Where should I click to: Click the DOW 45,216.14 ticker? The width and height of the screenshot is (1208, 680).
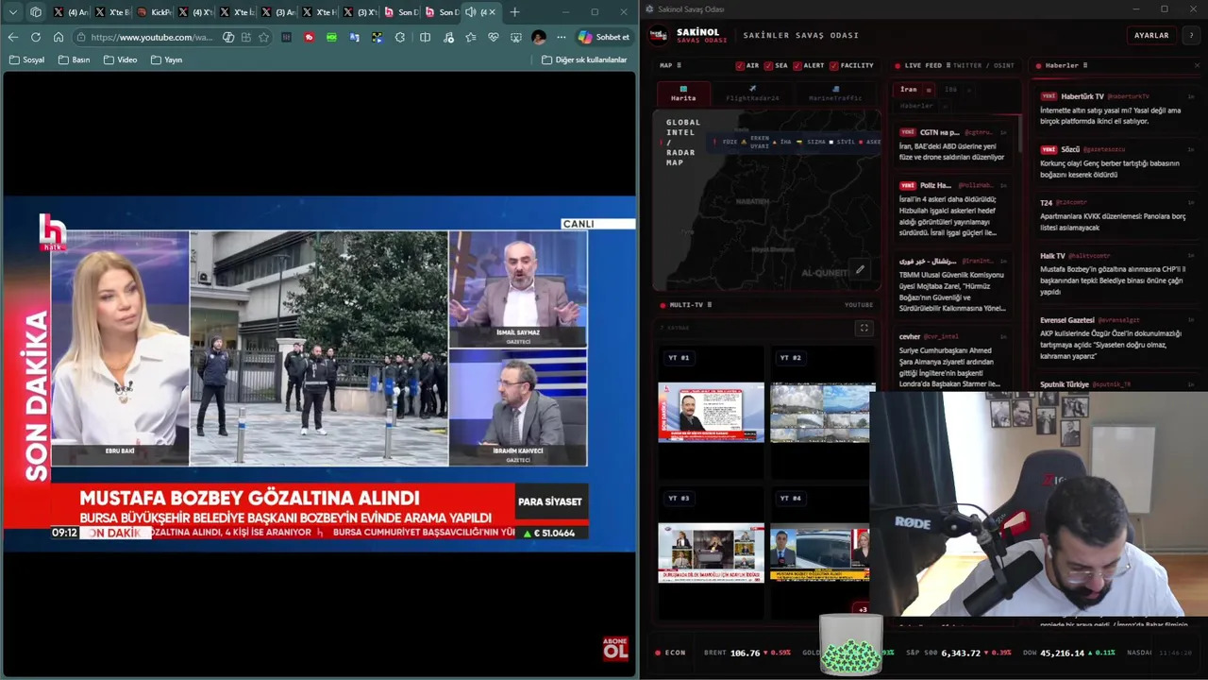tap(1067, 653)
